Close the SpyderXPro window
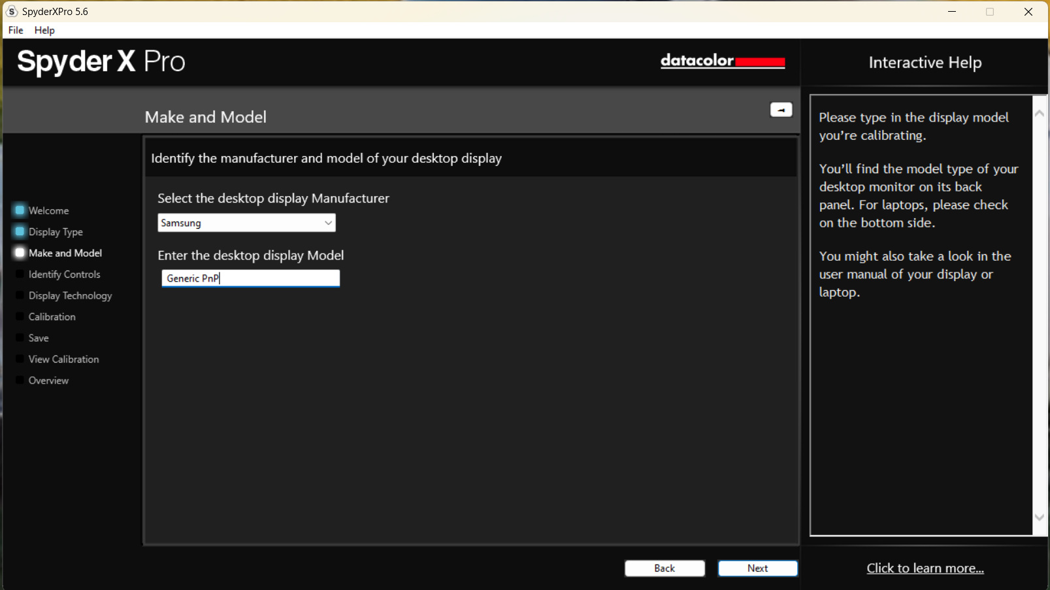Image resolution: width=1050 pixels, height=590 pixels. coord(1028,11)
